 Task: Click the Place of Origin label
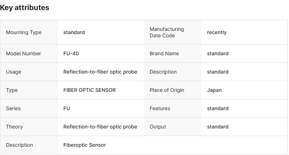[167, 90]
